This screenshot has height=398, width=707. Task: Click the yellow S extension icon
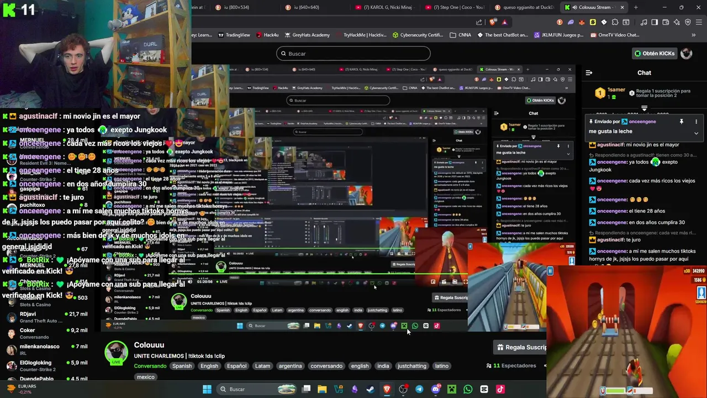click(593, 22)
